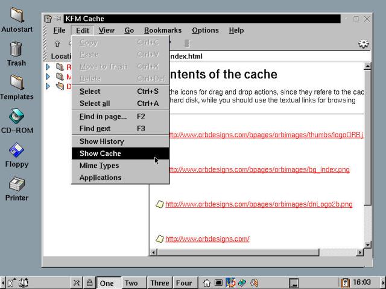Open the bg_index.png cache link
The image size is (386, 289).
pyautogui.click(x=257, y=170)
